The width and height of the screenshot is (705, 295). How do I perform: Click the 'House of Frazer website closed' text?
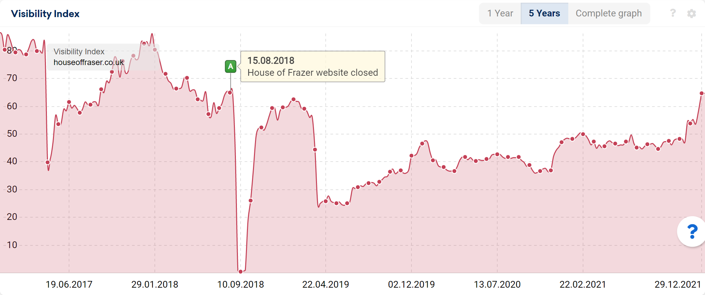click(x=313, y=73)
